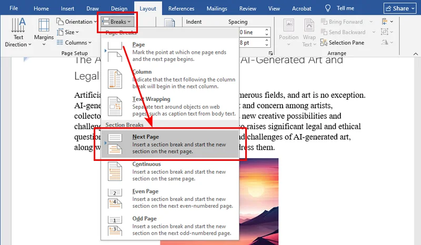Click the Share button
Image resolution: width=421 pixels, height=245 pixels.
(x=401, y=8)
